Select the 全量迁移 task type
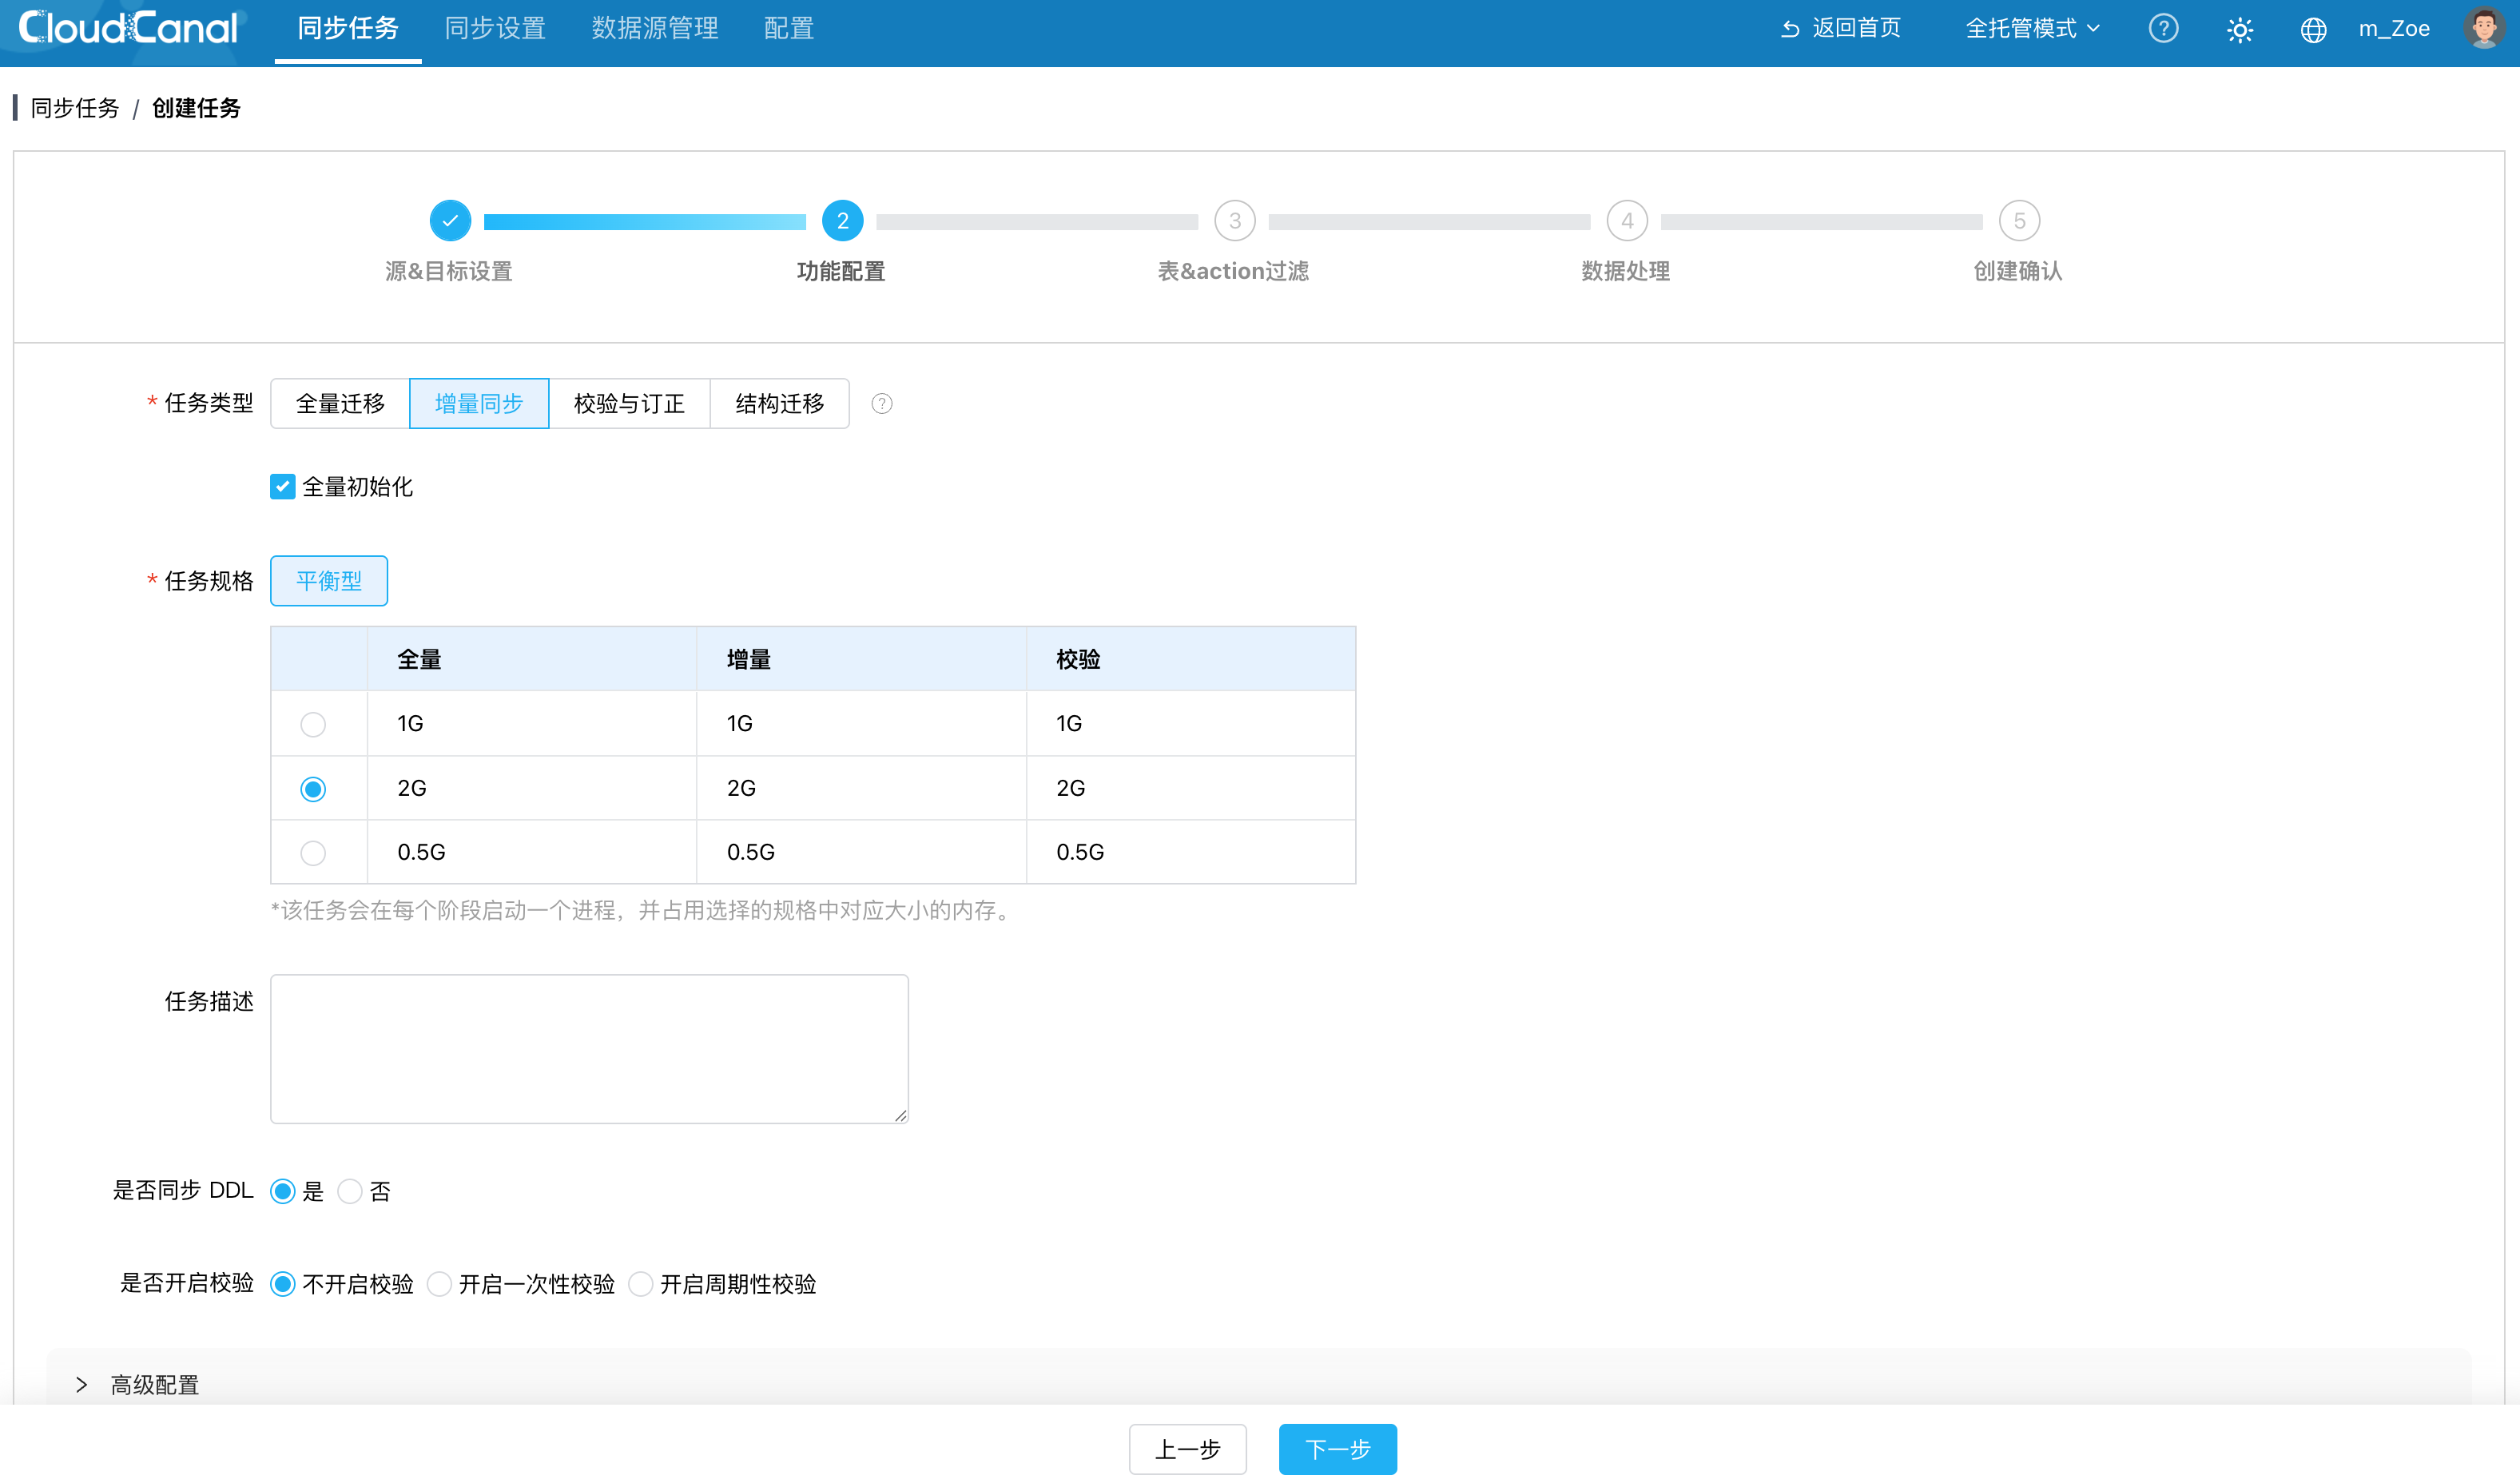This screenshot has width=2520, height=1483. (x=340, y=404)
